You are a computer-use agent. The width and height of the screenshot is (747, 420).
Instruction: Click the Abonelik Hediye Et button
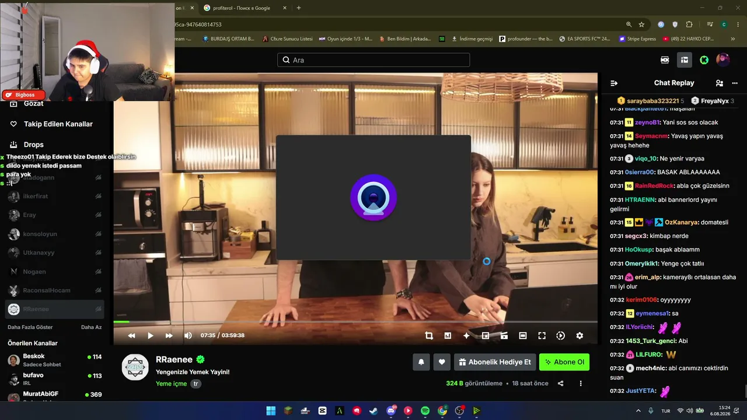pyautogui.click(x=495, y=362)
